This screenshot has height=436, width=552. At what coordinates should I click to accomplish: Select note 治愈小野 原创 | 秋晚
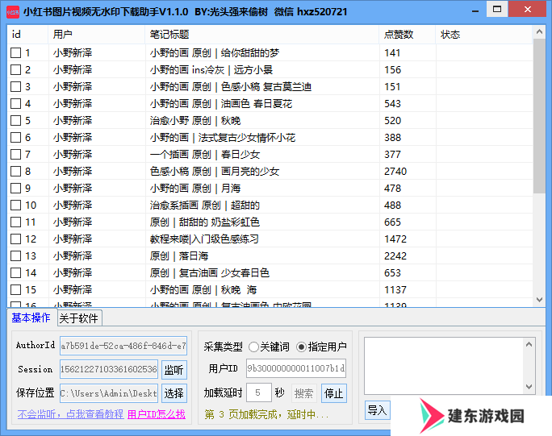click(x=195, y=121)
